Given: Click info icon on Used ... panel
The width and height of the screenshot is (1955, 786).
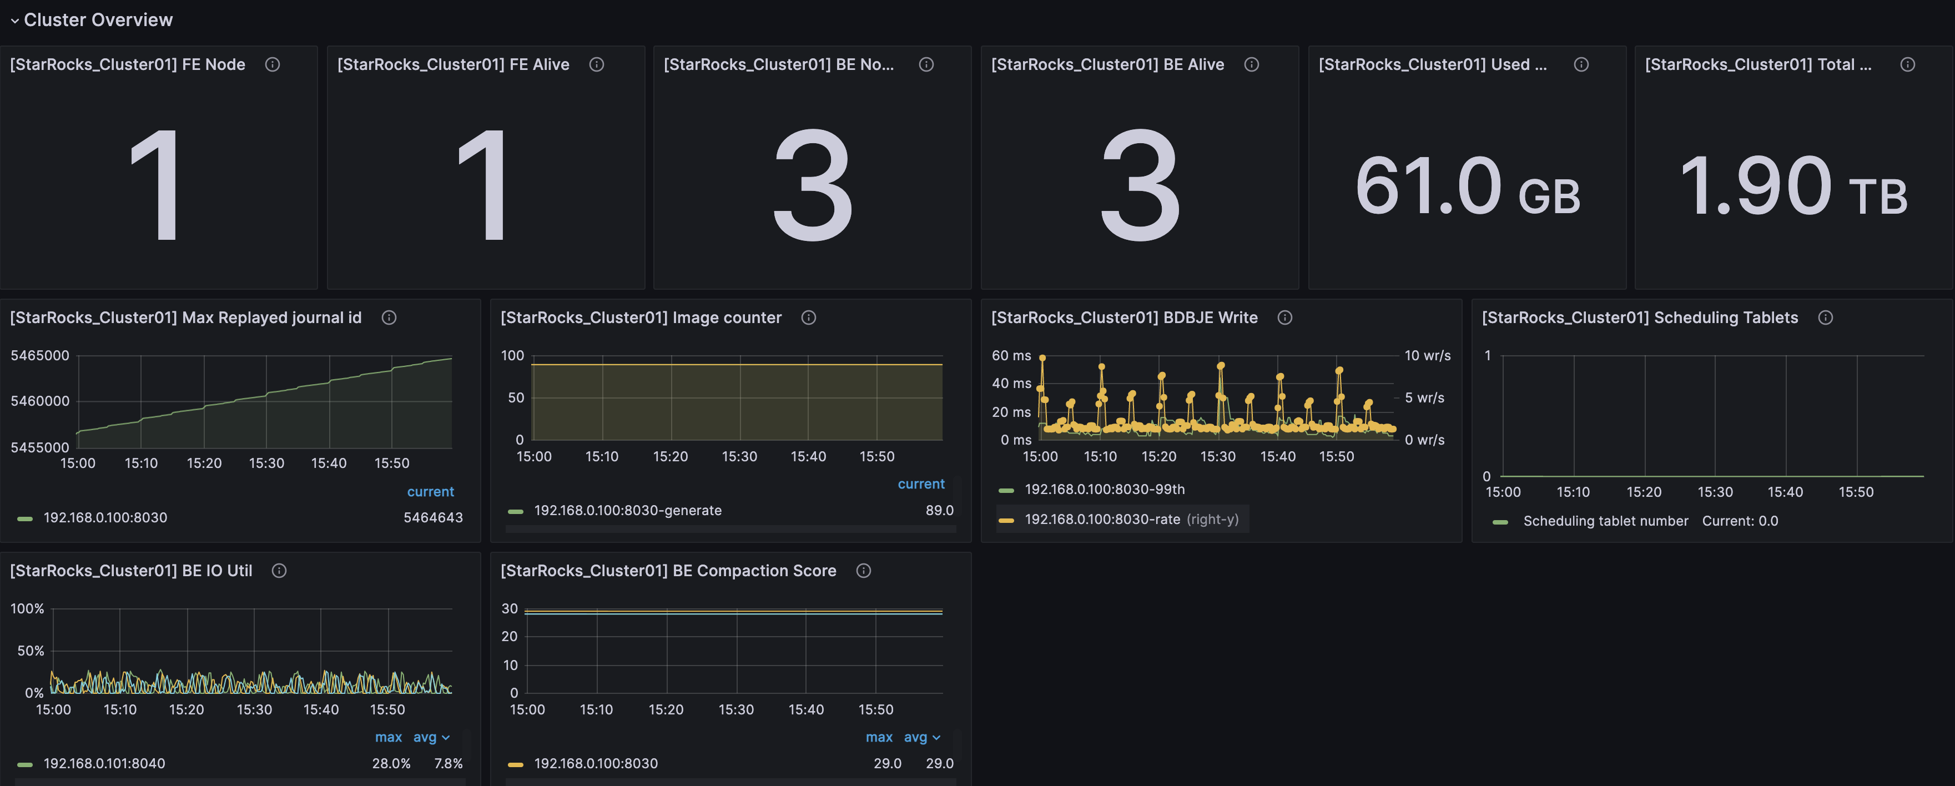Looking at the screenshot, I should [x=1581, y=64].
